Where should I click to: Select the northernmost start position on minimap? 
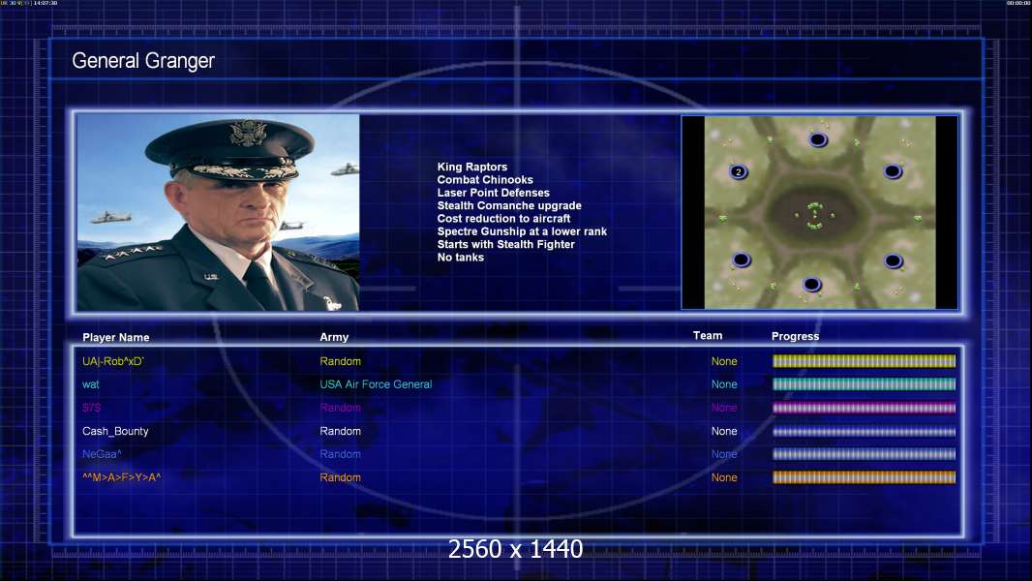(818, 139)
